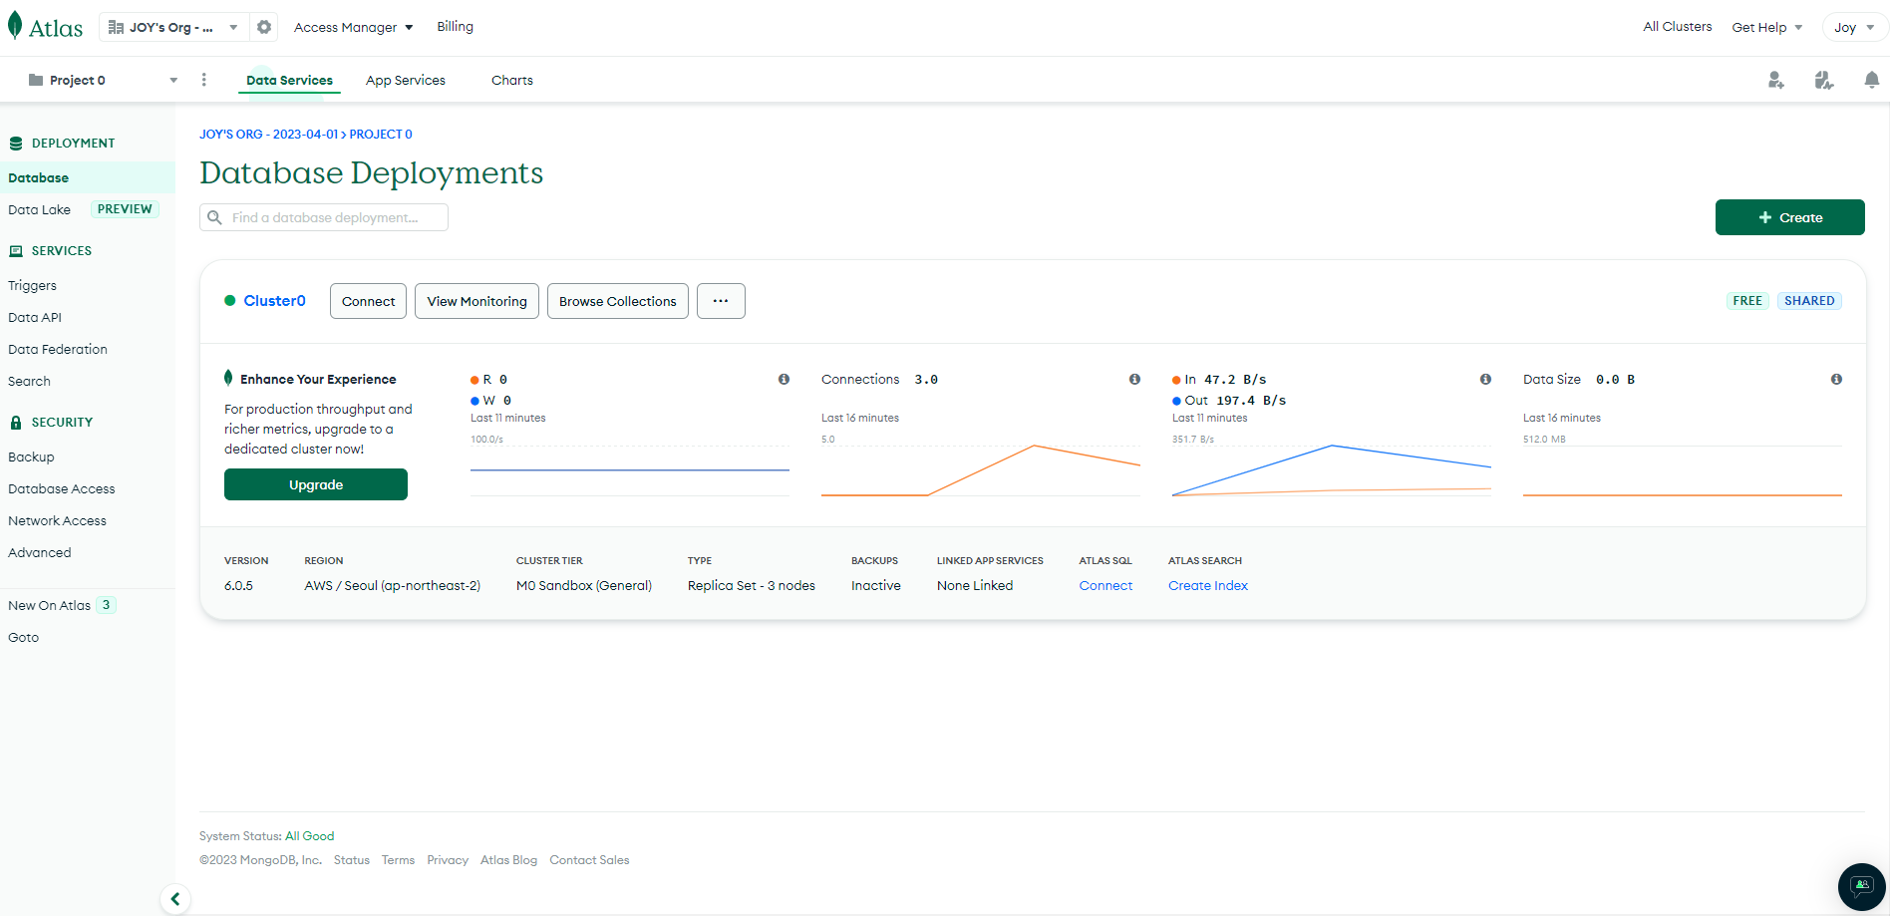Click the SHARED cluster badge

[x=1809, y=301]
